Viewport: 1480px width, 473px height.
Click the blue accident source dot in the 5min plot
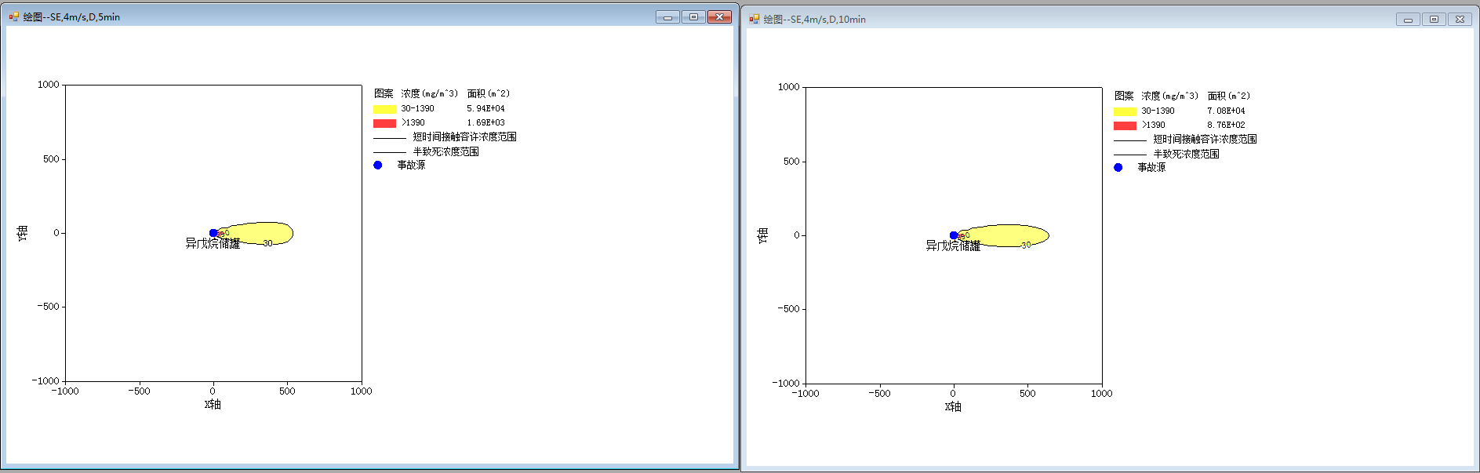(x=213, y=233)
